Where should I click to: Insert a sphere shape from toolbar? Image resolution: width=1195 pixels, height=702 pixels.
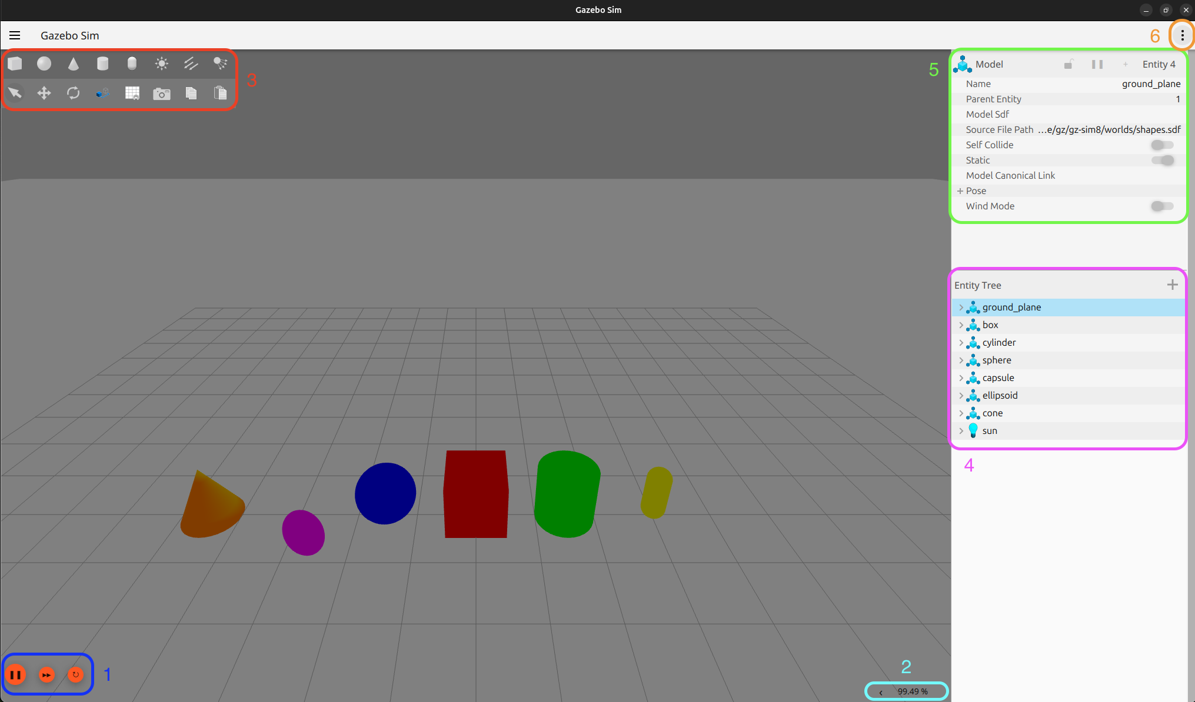coord(44,63)
